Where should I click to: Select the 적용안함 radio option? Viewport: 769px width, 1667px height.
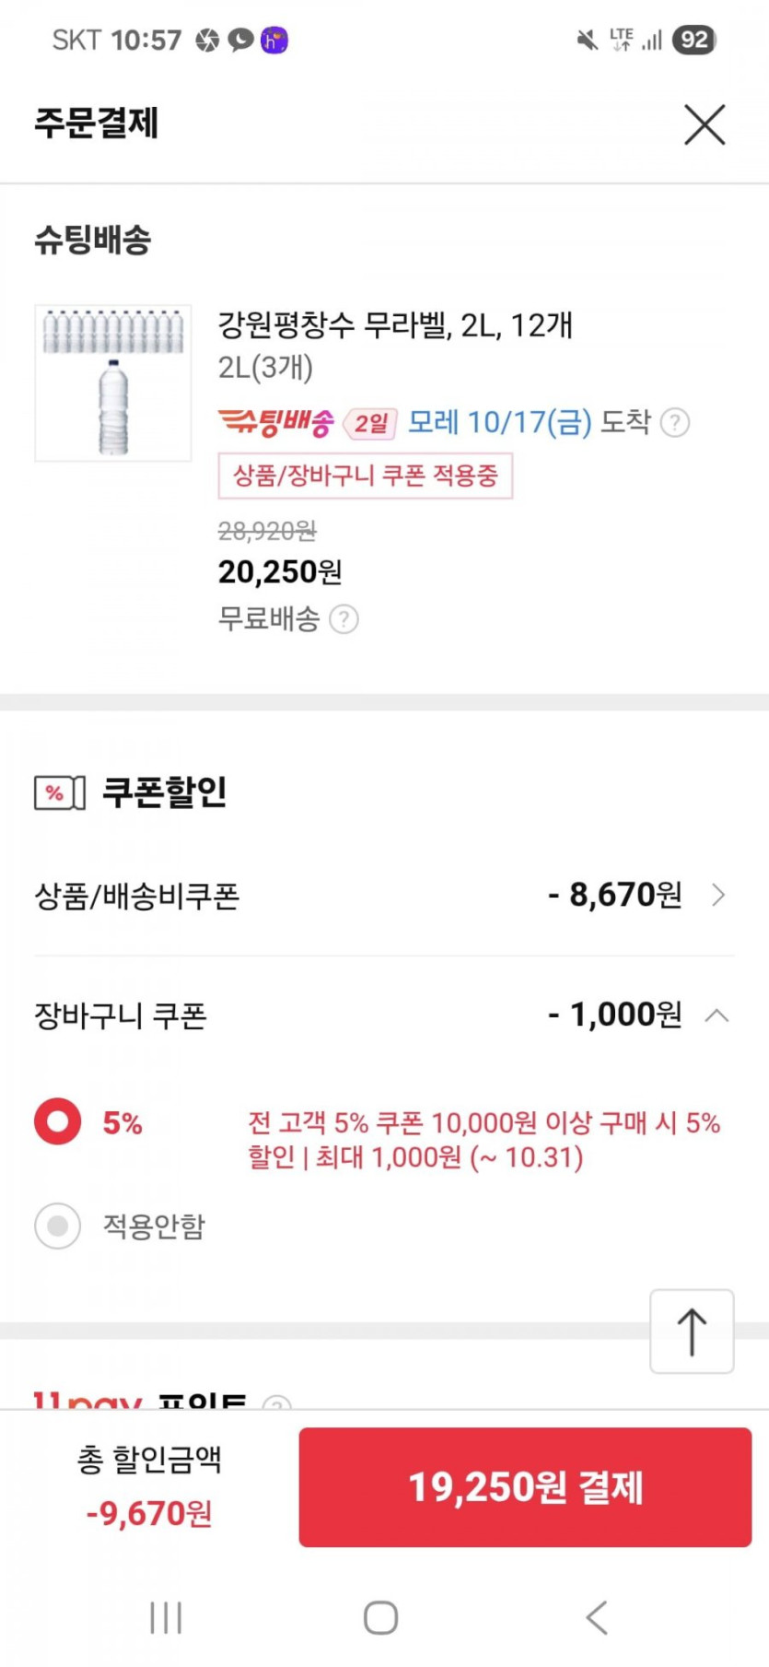[x=58, y=1226]
